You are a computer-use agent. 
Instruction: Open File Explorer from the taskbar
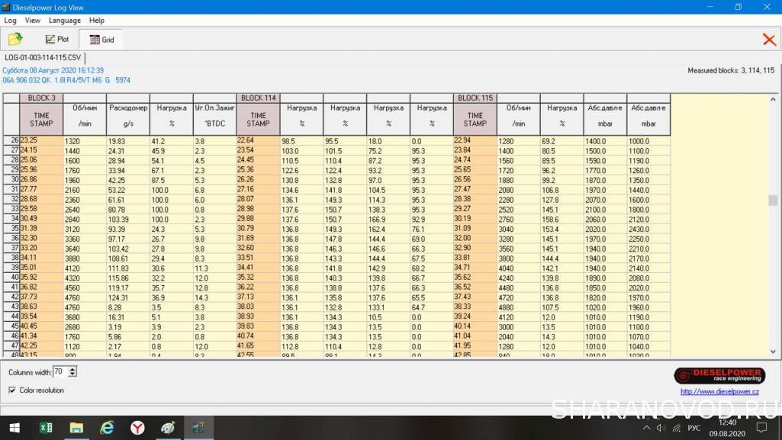(x=76, y=428)
